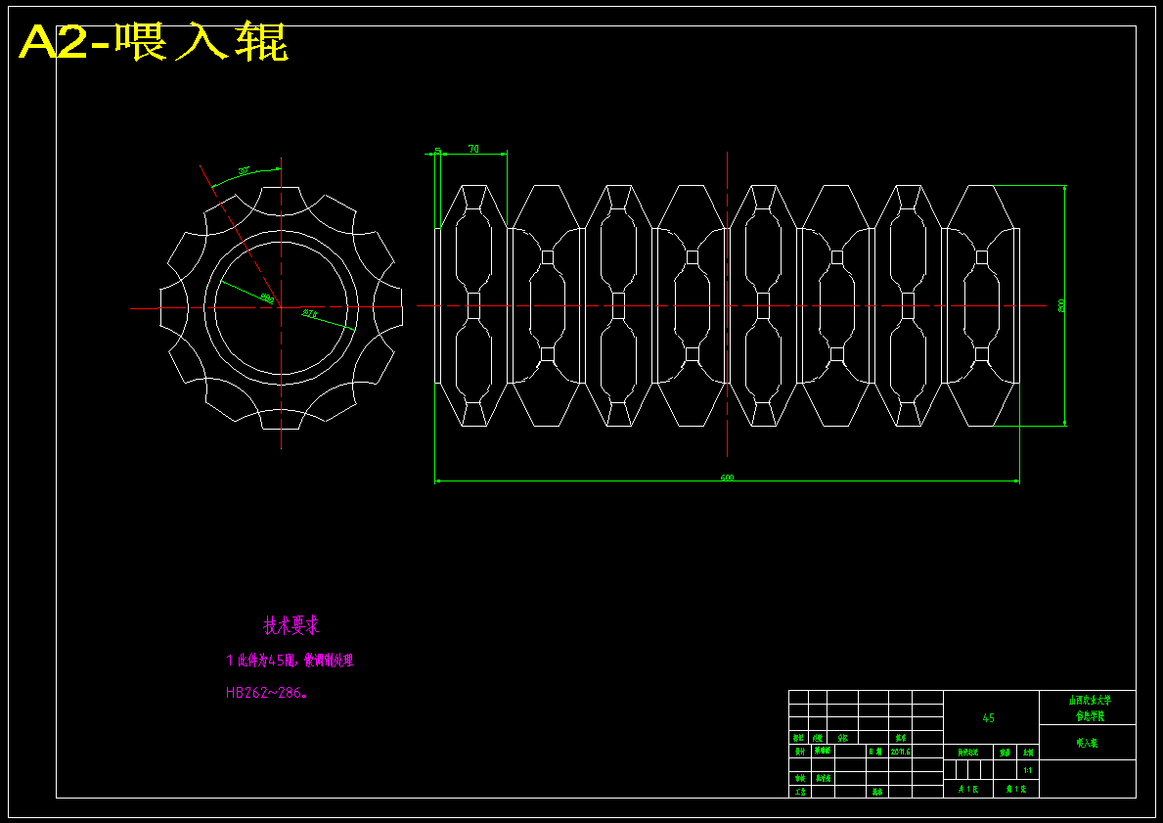This screenshot has width=1163, height=823.
Task: Select the vertical height dimension at right edge
Action: click(1061, 305)
